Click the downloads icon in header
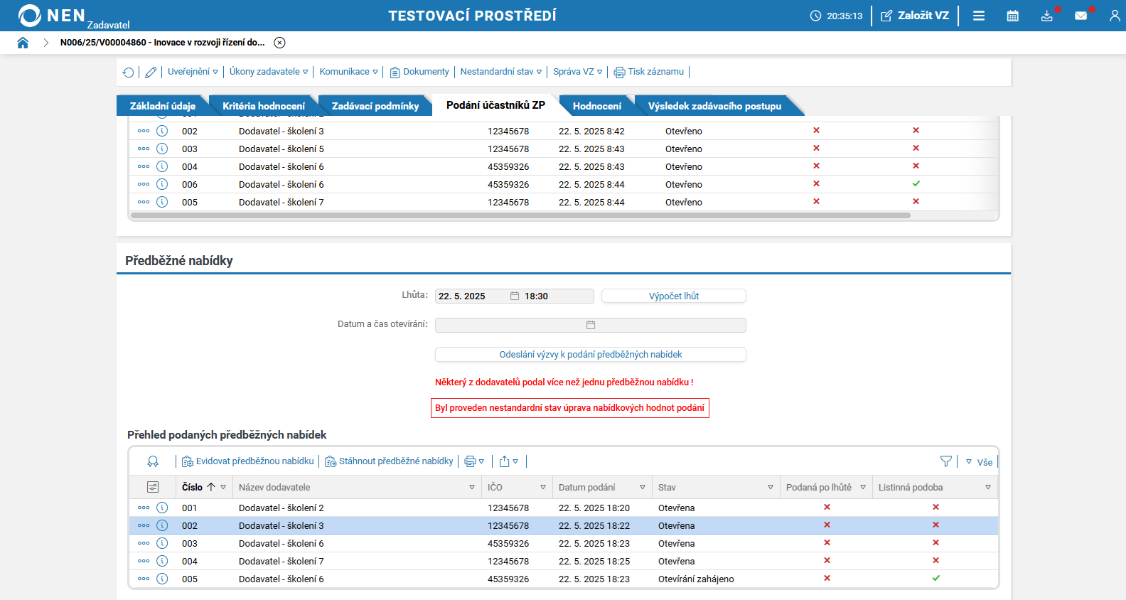This screenshot has width=1126, height=600. 1046,16
